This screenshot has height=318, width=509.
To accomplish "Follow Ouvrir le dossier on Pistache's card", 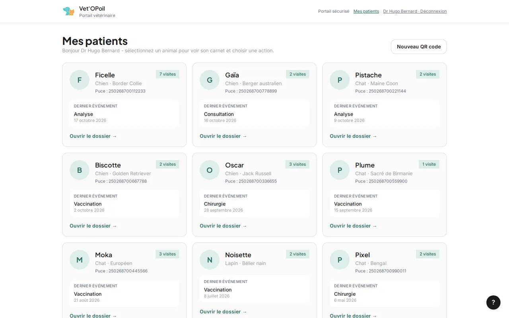I will [x=354, y=136].
